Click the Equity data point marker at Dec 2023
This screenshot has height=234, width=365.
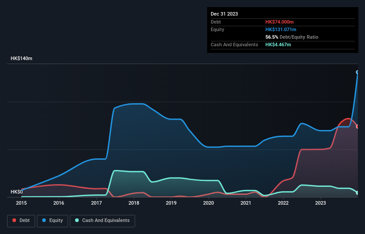(357, 72)
